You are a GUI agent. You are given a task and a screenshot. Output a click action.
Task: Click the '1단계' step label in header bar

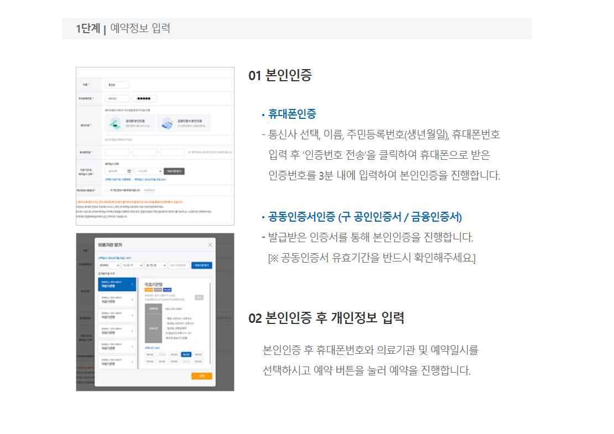(x=88, y=29)
